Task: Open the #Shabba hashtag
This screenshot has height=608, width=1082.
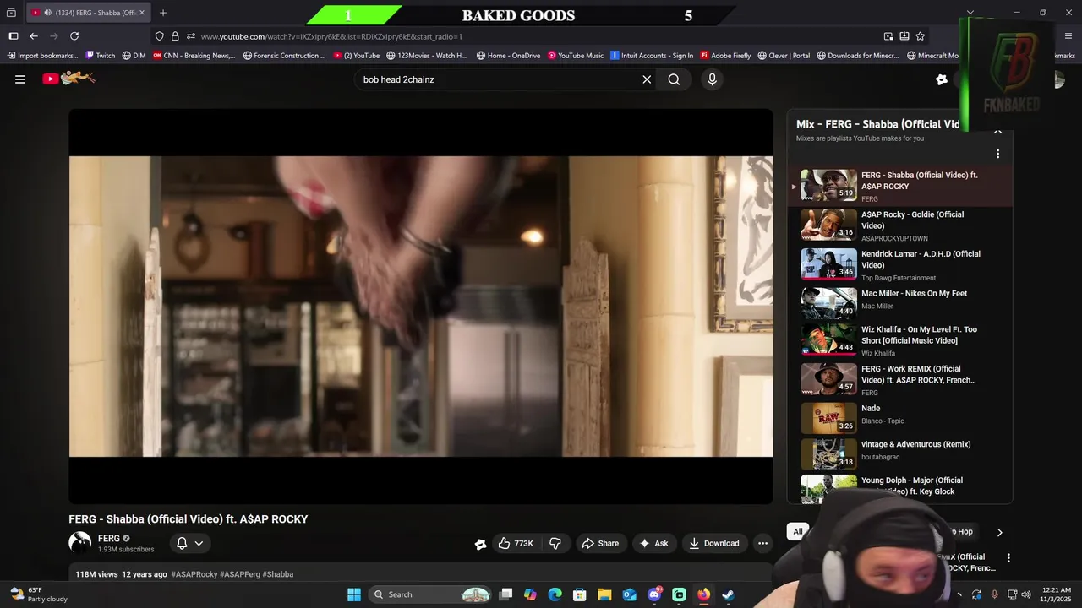Action: click(278, 574)
